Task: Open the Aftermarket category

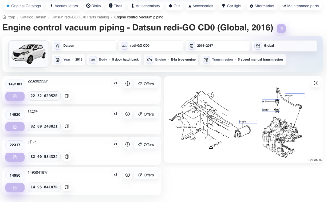Action: [x=262, y=6]
